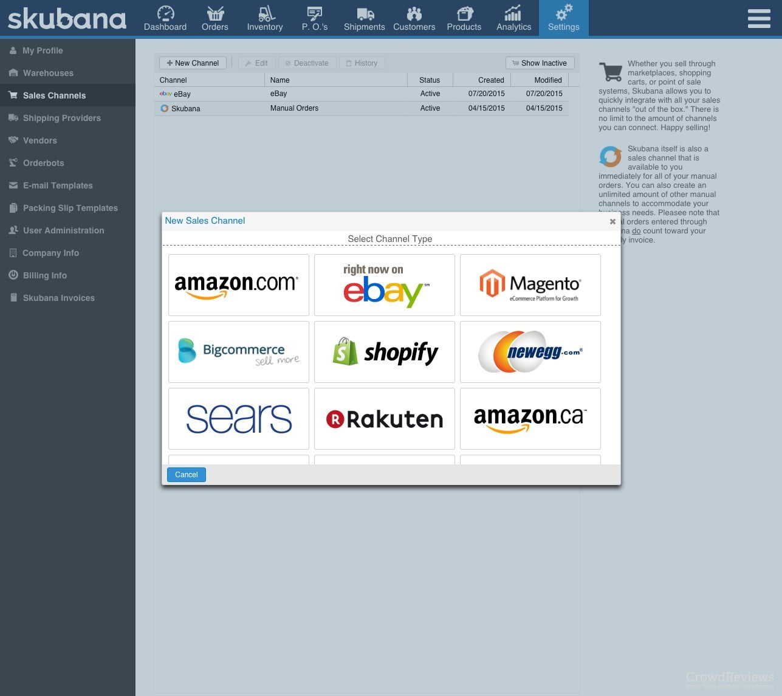Select Shopify as the channel type

click(x=384, y=351)
